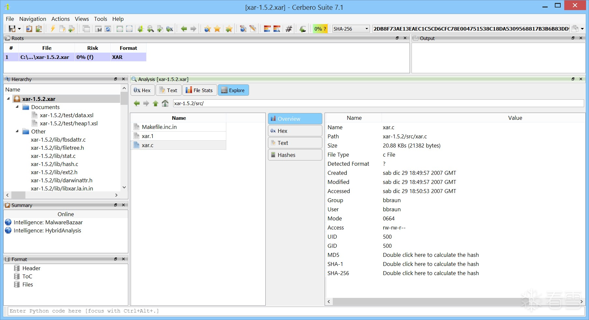Click the star with globe toolbar icon
This screenshot has height=320, width=589.
tap(207, 29)
